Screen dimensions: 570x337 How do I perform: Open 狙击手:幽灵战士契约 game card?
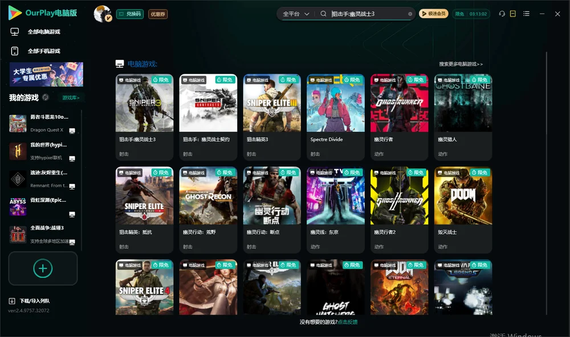(208, 117)
